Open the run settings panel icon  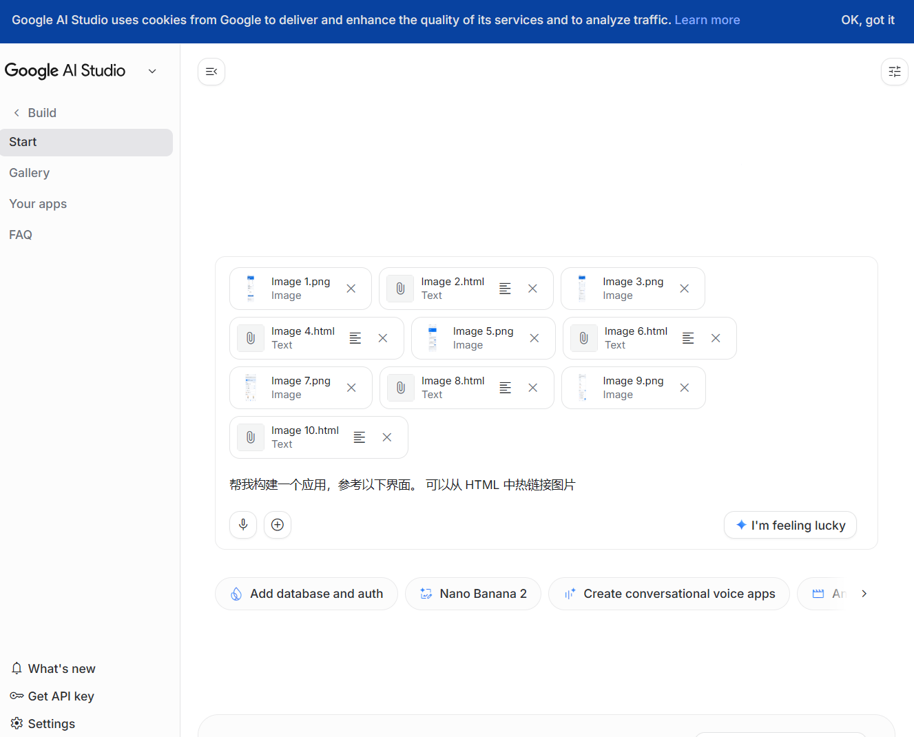coord(894,72)
